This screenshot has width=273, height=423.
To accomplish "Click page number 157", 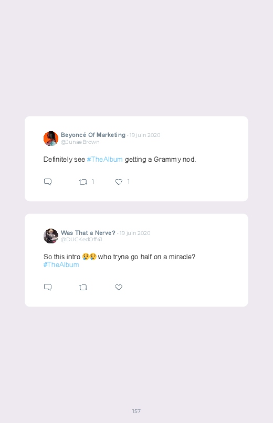I will coord(136,411).
